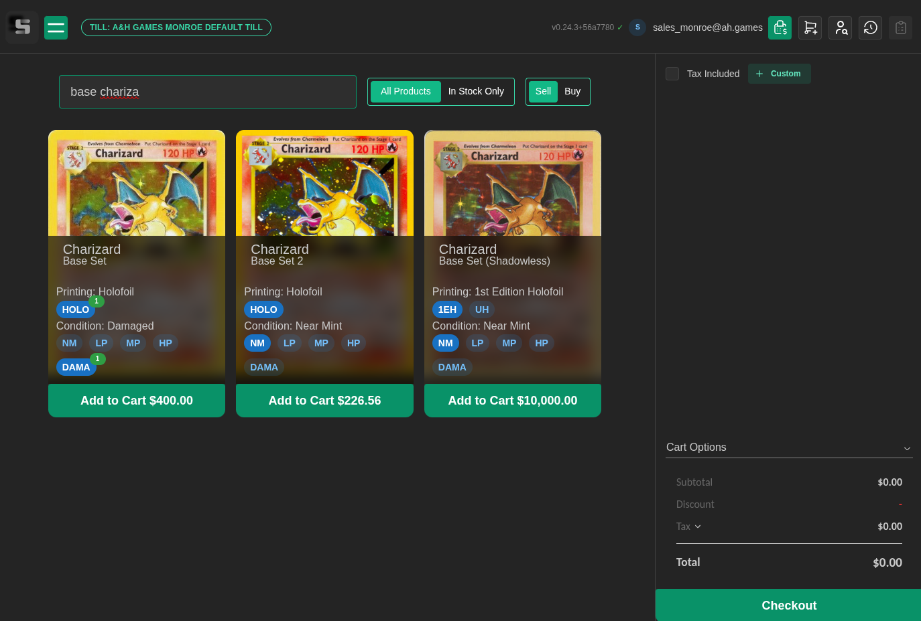The width and height of the screenshot is (921, 621).
Task: Open the order history icon
Action: coord(870,27)
